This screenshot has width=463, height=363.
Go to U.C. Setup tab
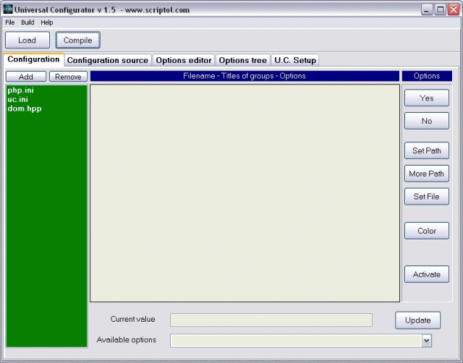[294, 60]
